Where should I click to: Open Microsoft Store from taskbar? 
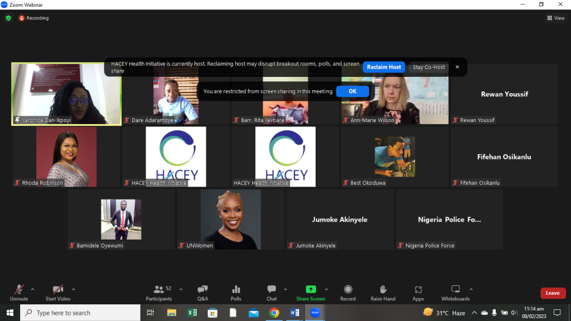click(212, 313)
